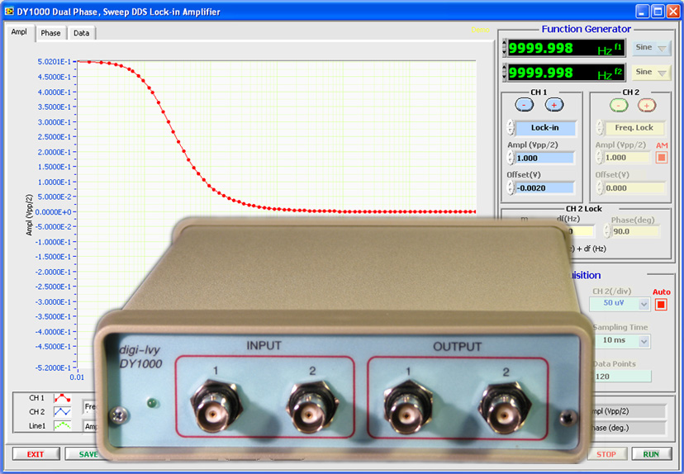Click the yellow Demo label
The height and width of the screenshot is (474, 684).
(480, 30)
